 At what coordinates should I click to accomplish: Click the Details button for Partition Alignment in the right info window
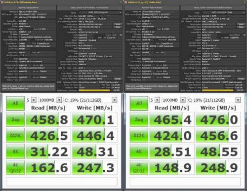[241, 79]
